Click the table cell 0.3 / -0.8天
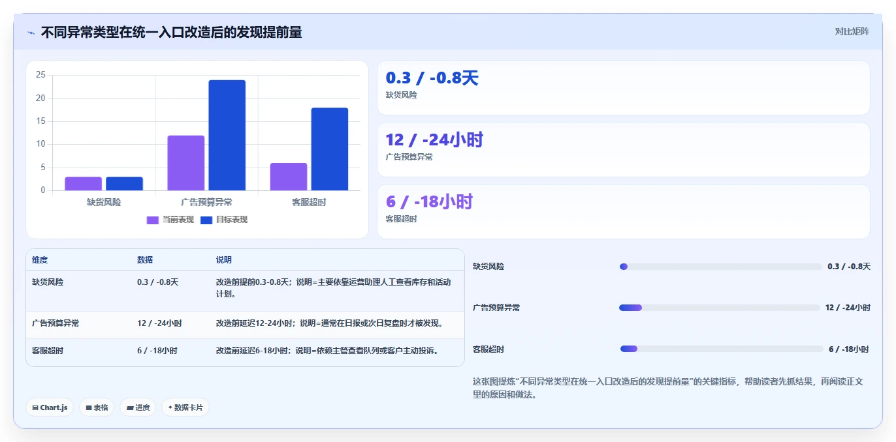896x442 pixels. 157,282
